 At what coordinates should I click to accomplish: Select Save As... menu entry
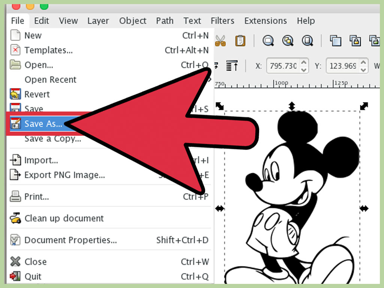pyautogui.click(x=43, y=124)
